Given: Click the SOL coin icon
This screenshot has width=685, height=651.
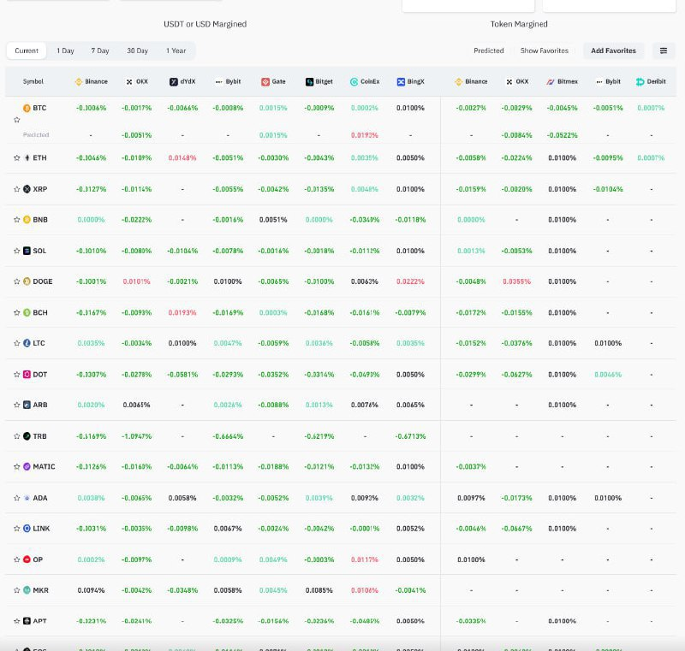Looking at the screenshot, I should pyautogui.click(x=27, y=251).
